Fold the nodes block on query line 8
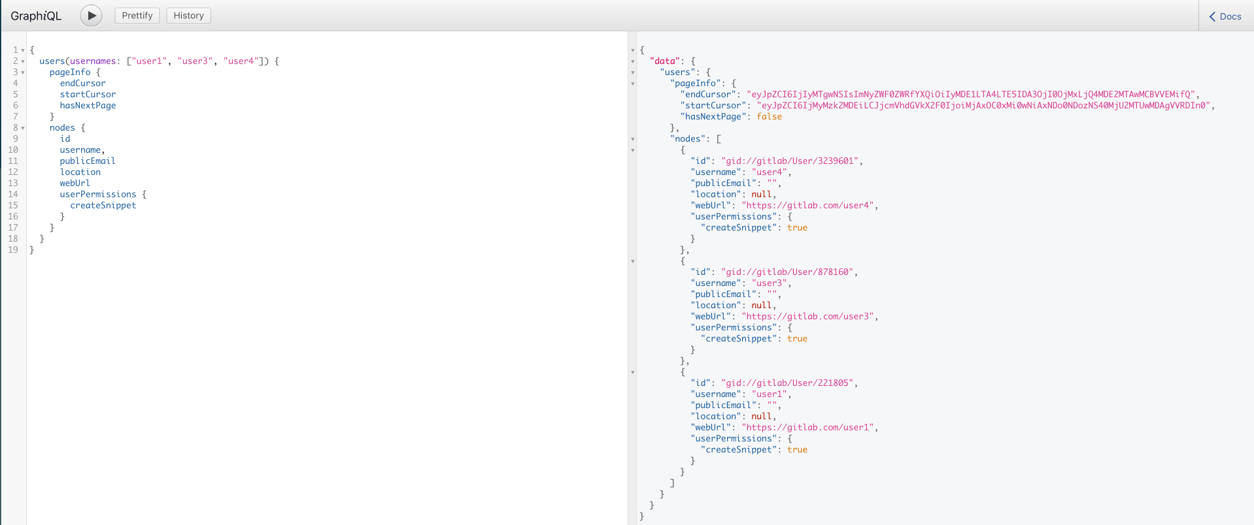 click(23, 128)
